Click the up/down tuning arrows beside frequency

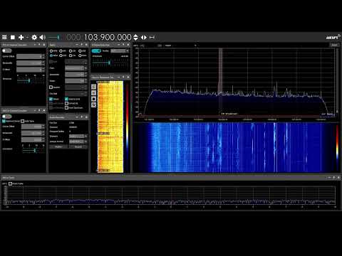pos(135,37)
